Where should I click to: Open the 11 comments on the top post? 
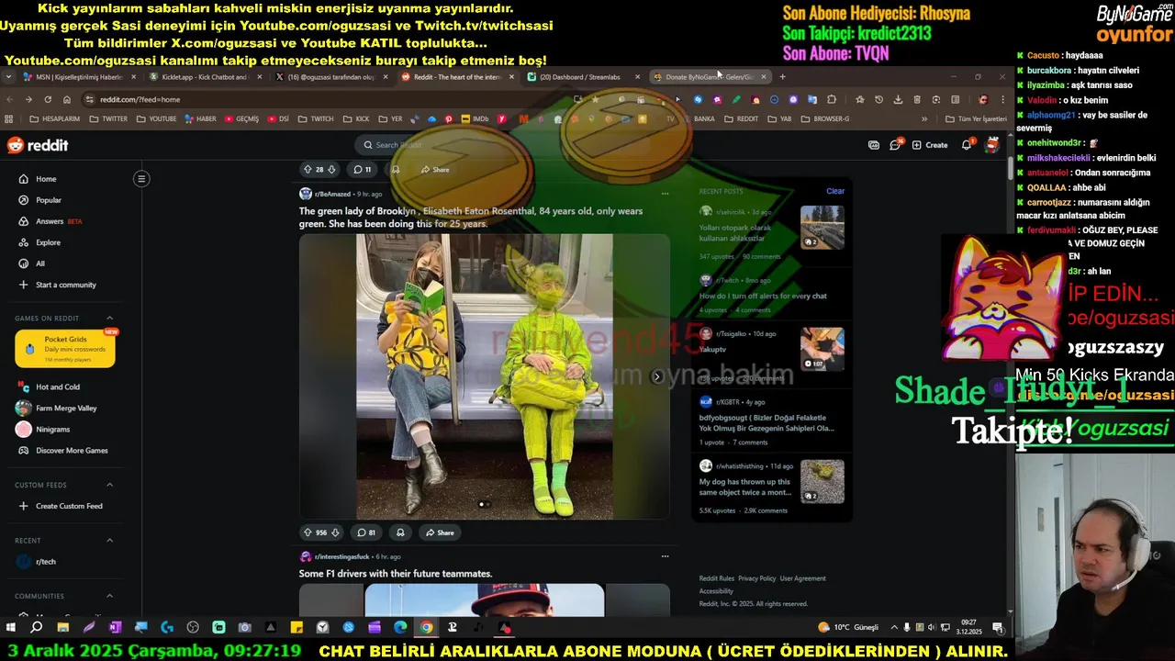click(x=362, y=169)
